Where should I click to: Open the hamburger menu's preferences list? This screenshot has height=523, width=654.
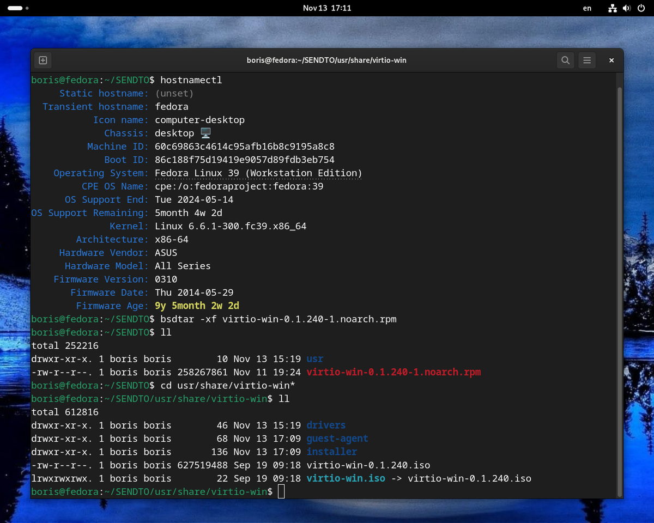pos(586,60)
